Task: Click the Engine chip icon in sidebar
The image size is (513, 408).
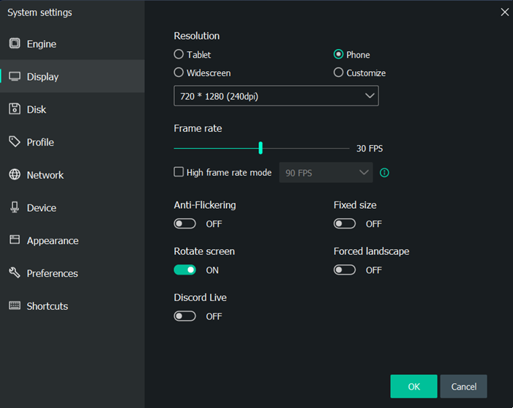Action: 15,43
